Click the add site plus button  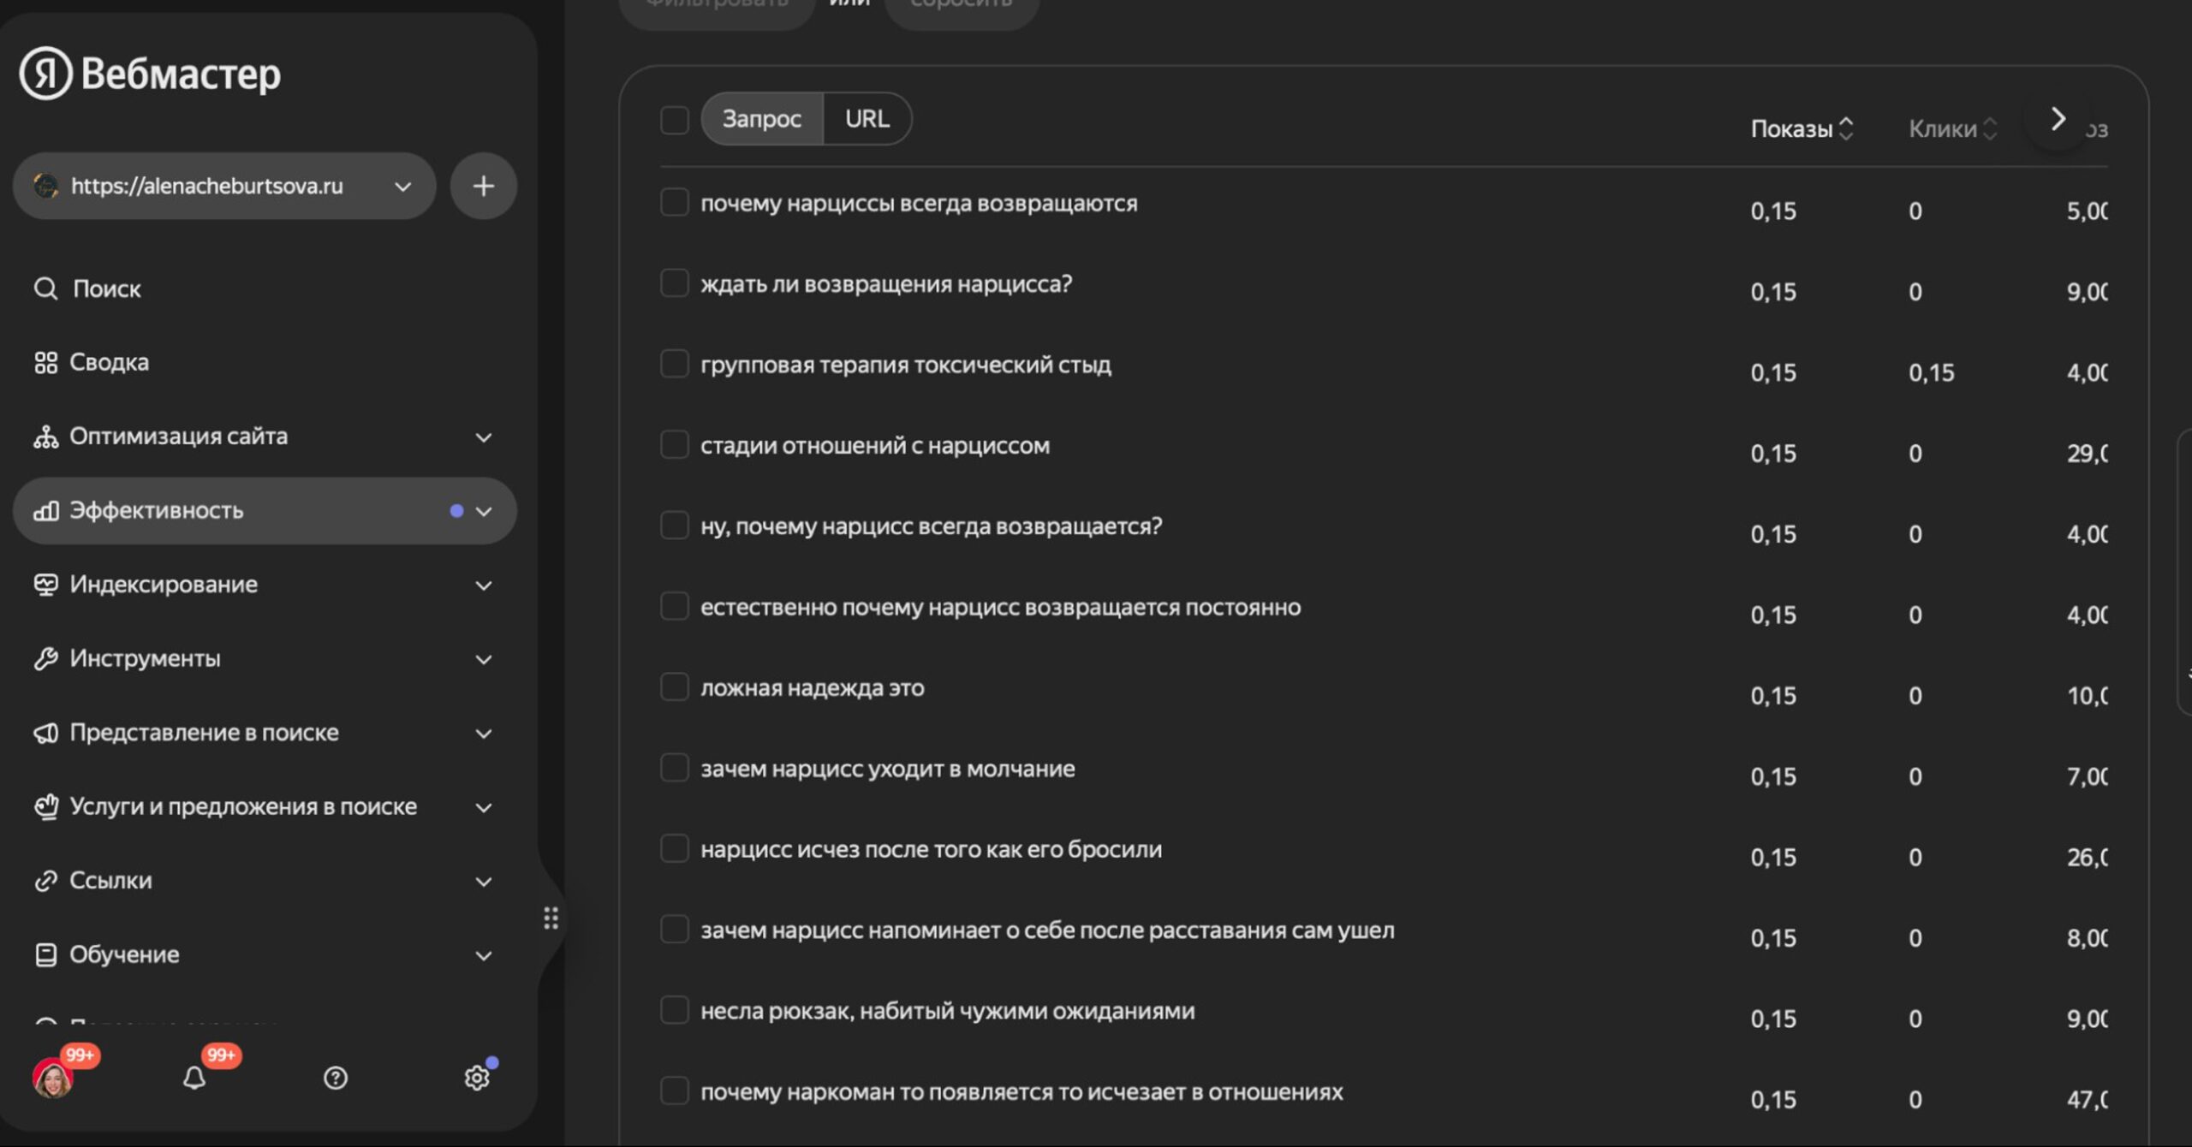483,186
